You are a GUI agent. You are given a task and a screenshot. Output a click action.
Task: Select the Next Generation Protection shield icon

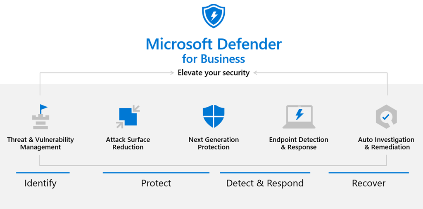[214, 117]
